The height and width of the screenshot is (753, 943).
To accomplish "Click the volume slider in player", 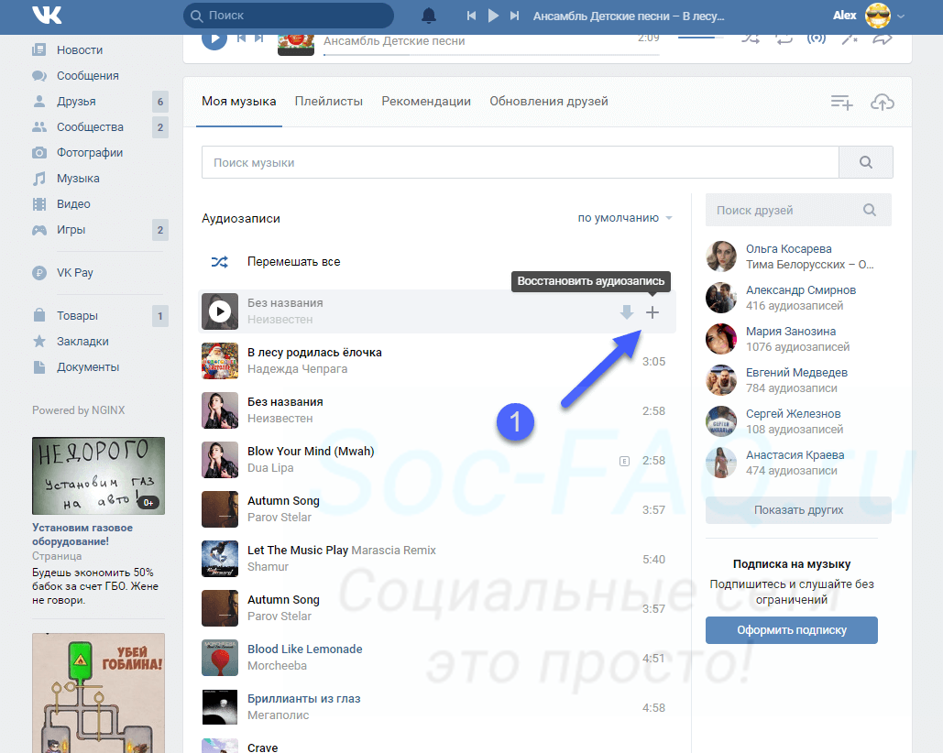I will pyautogui.click(x=700, y=38).
